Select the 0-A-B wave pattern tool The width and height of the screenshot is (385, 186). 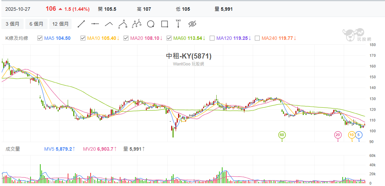(x=123, y=24)
